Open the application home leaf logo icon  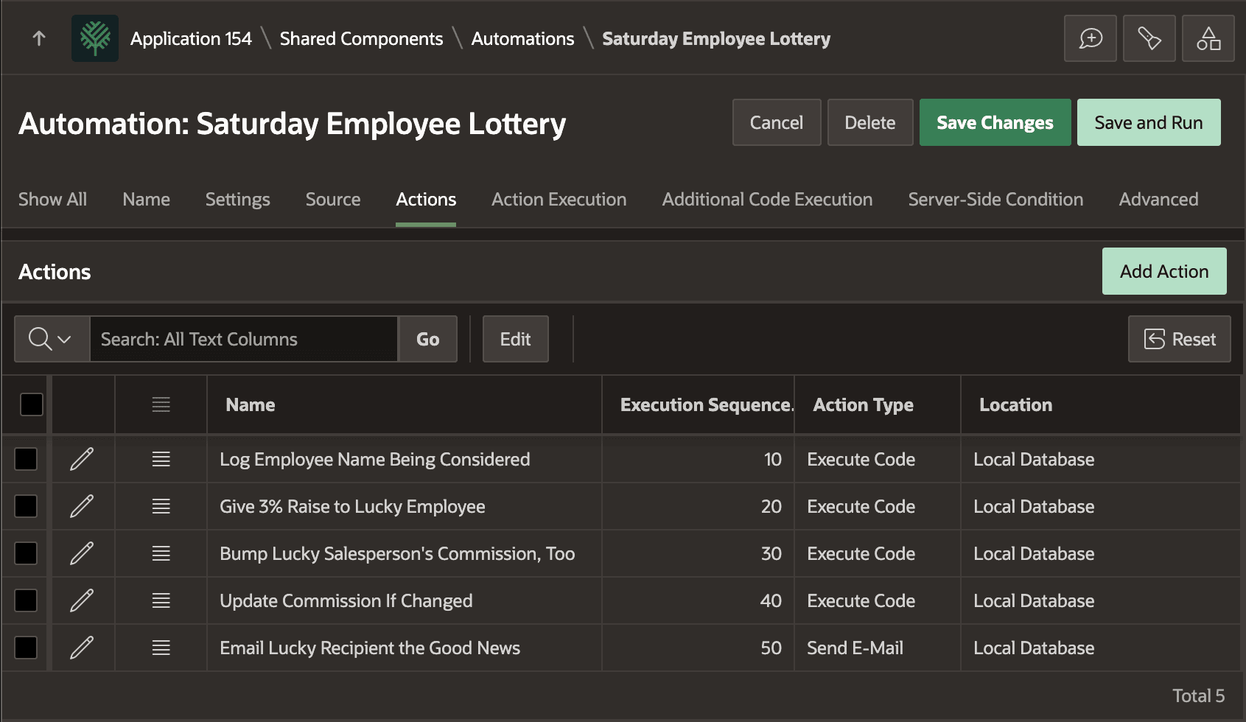(x=95, y=38)
